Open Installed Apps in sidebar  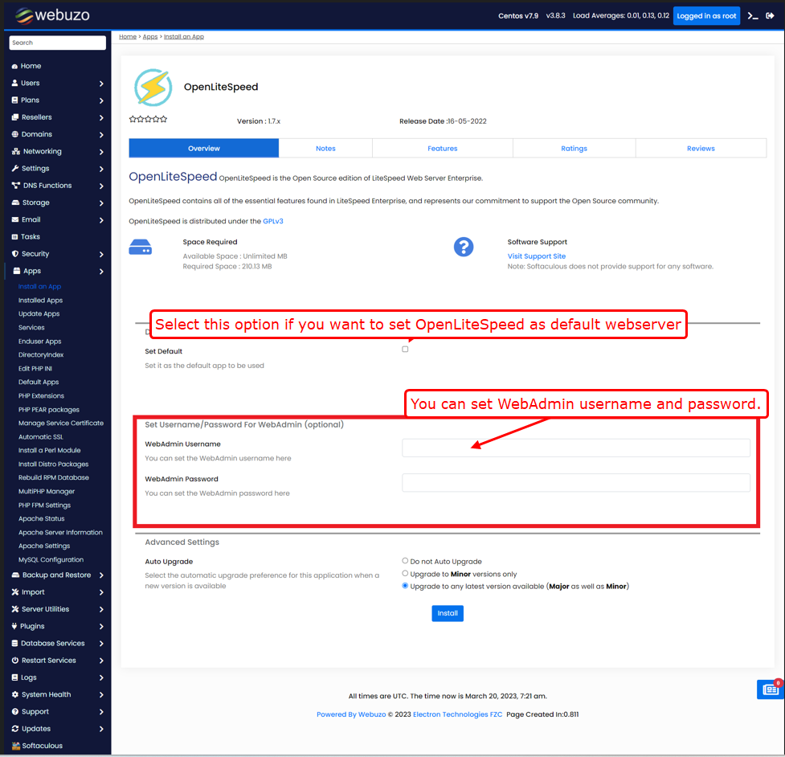40,301
